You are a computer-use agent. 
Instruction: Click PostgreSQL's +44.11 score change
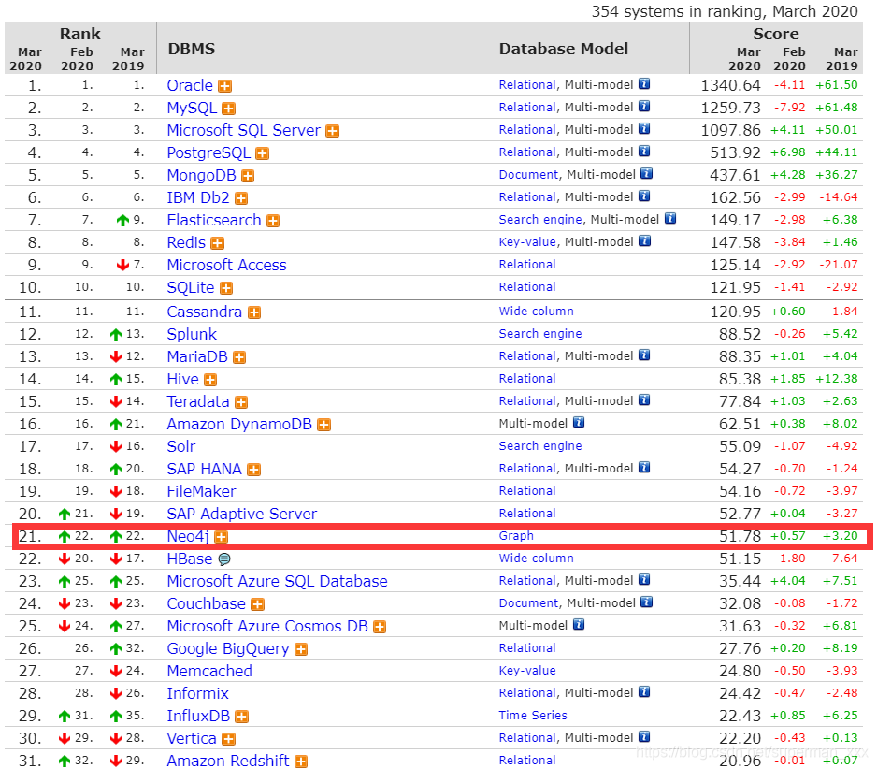(836, 152)
